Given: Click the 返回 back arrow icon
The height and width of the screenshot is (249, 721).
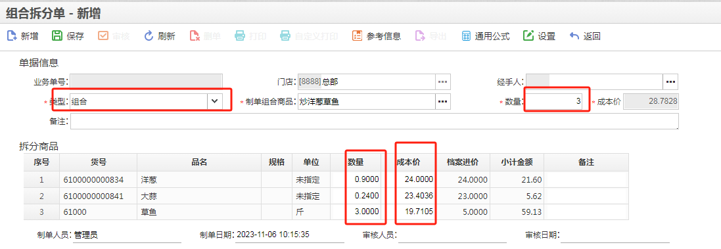Looking at the screenshot, I should (574, 36).
